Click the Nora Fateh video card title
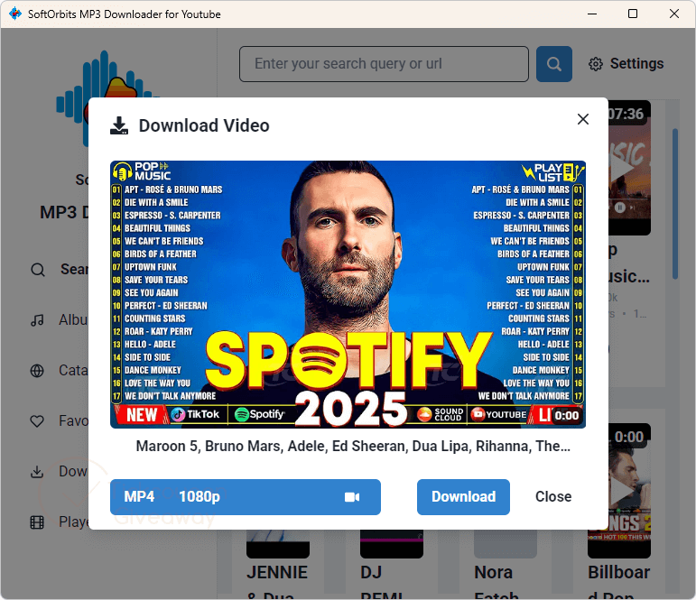Viewport: 696px width, 600px height. click(496, 581)
